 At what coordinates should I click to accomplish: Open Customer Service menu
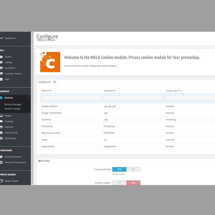point(13,73)
